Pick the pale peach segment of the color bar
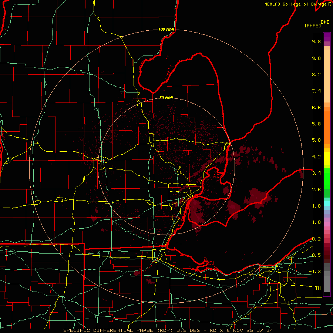 (x=327, y=76)
